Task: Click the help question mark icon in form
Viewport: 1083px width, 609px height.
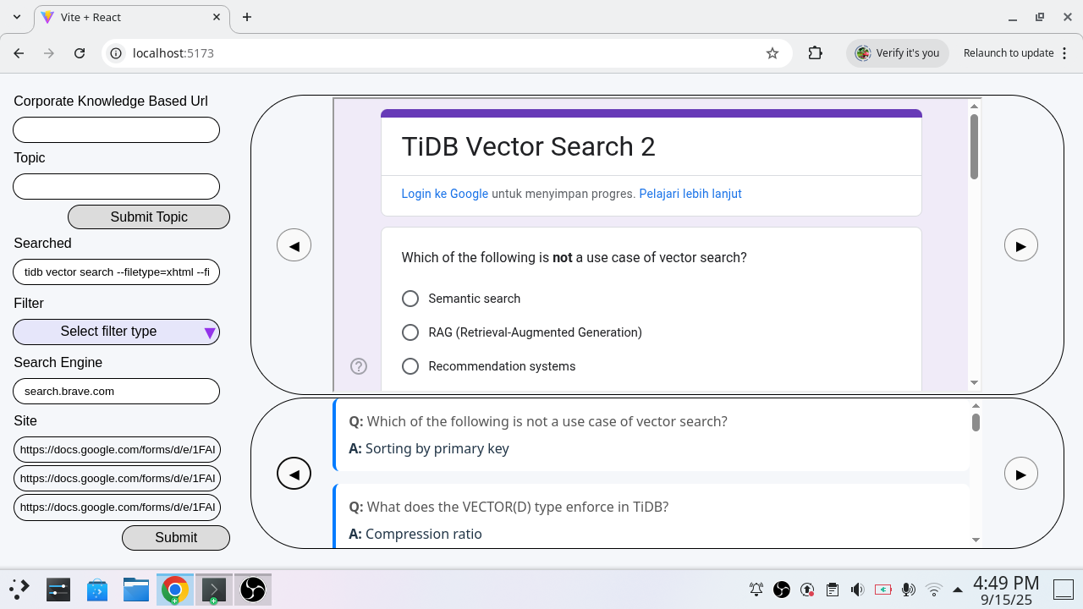Action: 359,366
